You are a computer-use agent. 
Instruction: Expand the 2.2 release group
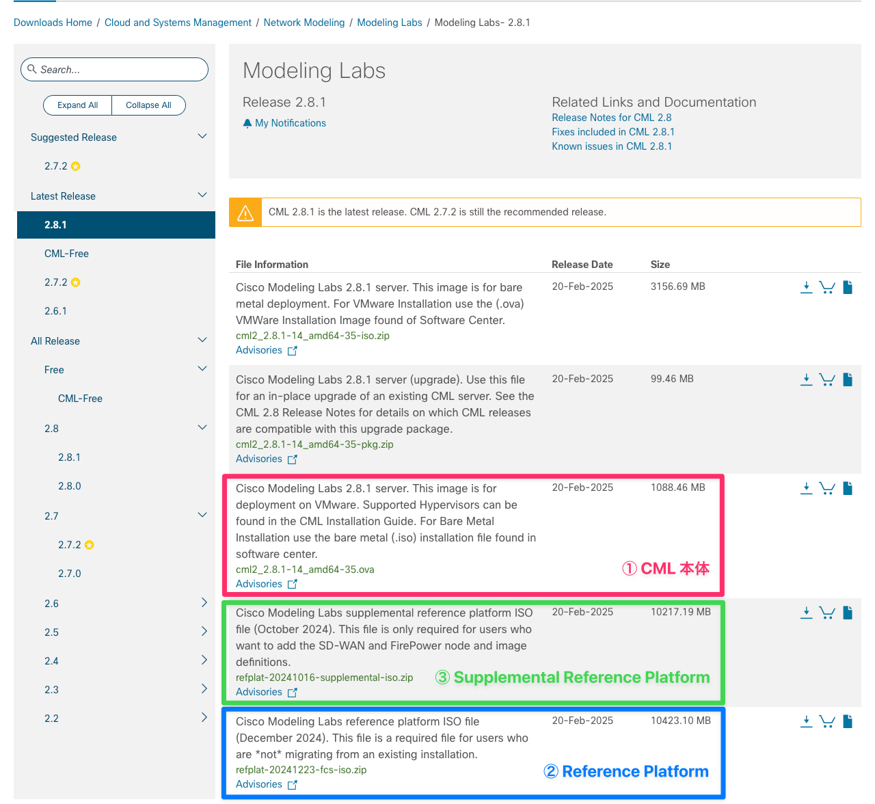click(204, 717)
